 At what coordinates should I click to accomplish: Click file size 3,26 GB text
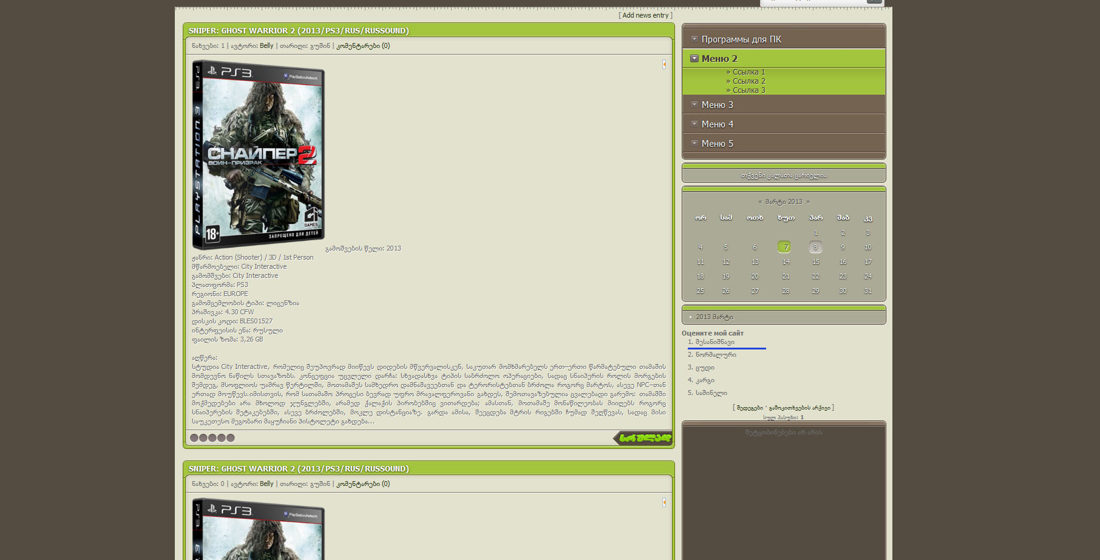point(251,339)
